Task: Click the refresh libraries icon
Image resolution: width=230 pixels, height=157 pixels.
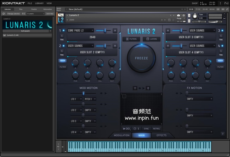Action: click(x=4, y=14)
